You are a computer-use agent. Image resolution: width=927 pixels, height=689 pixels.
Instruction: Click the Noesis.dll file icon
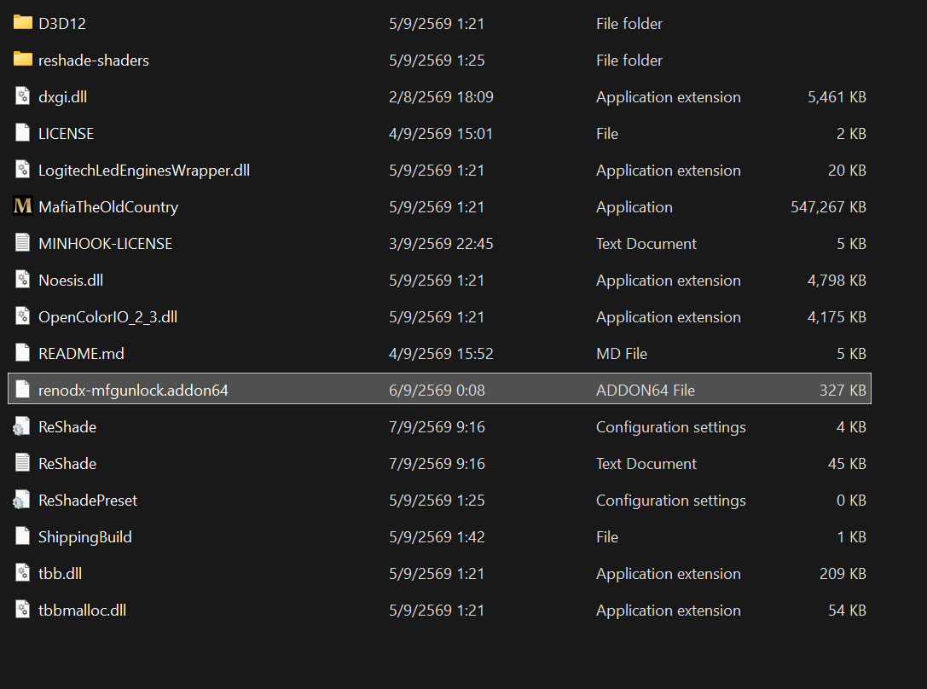pos(22,280)
